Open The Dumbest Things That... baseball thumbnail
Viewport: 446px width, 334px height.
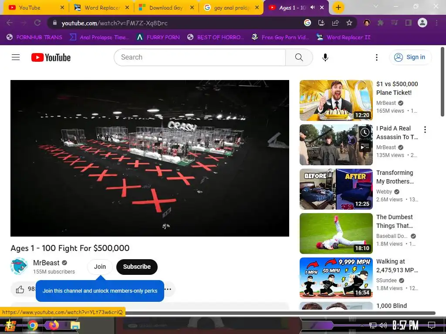point(336,234)
